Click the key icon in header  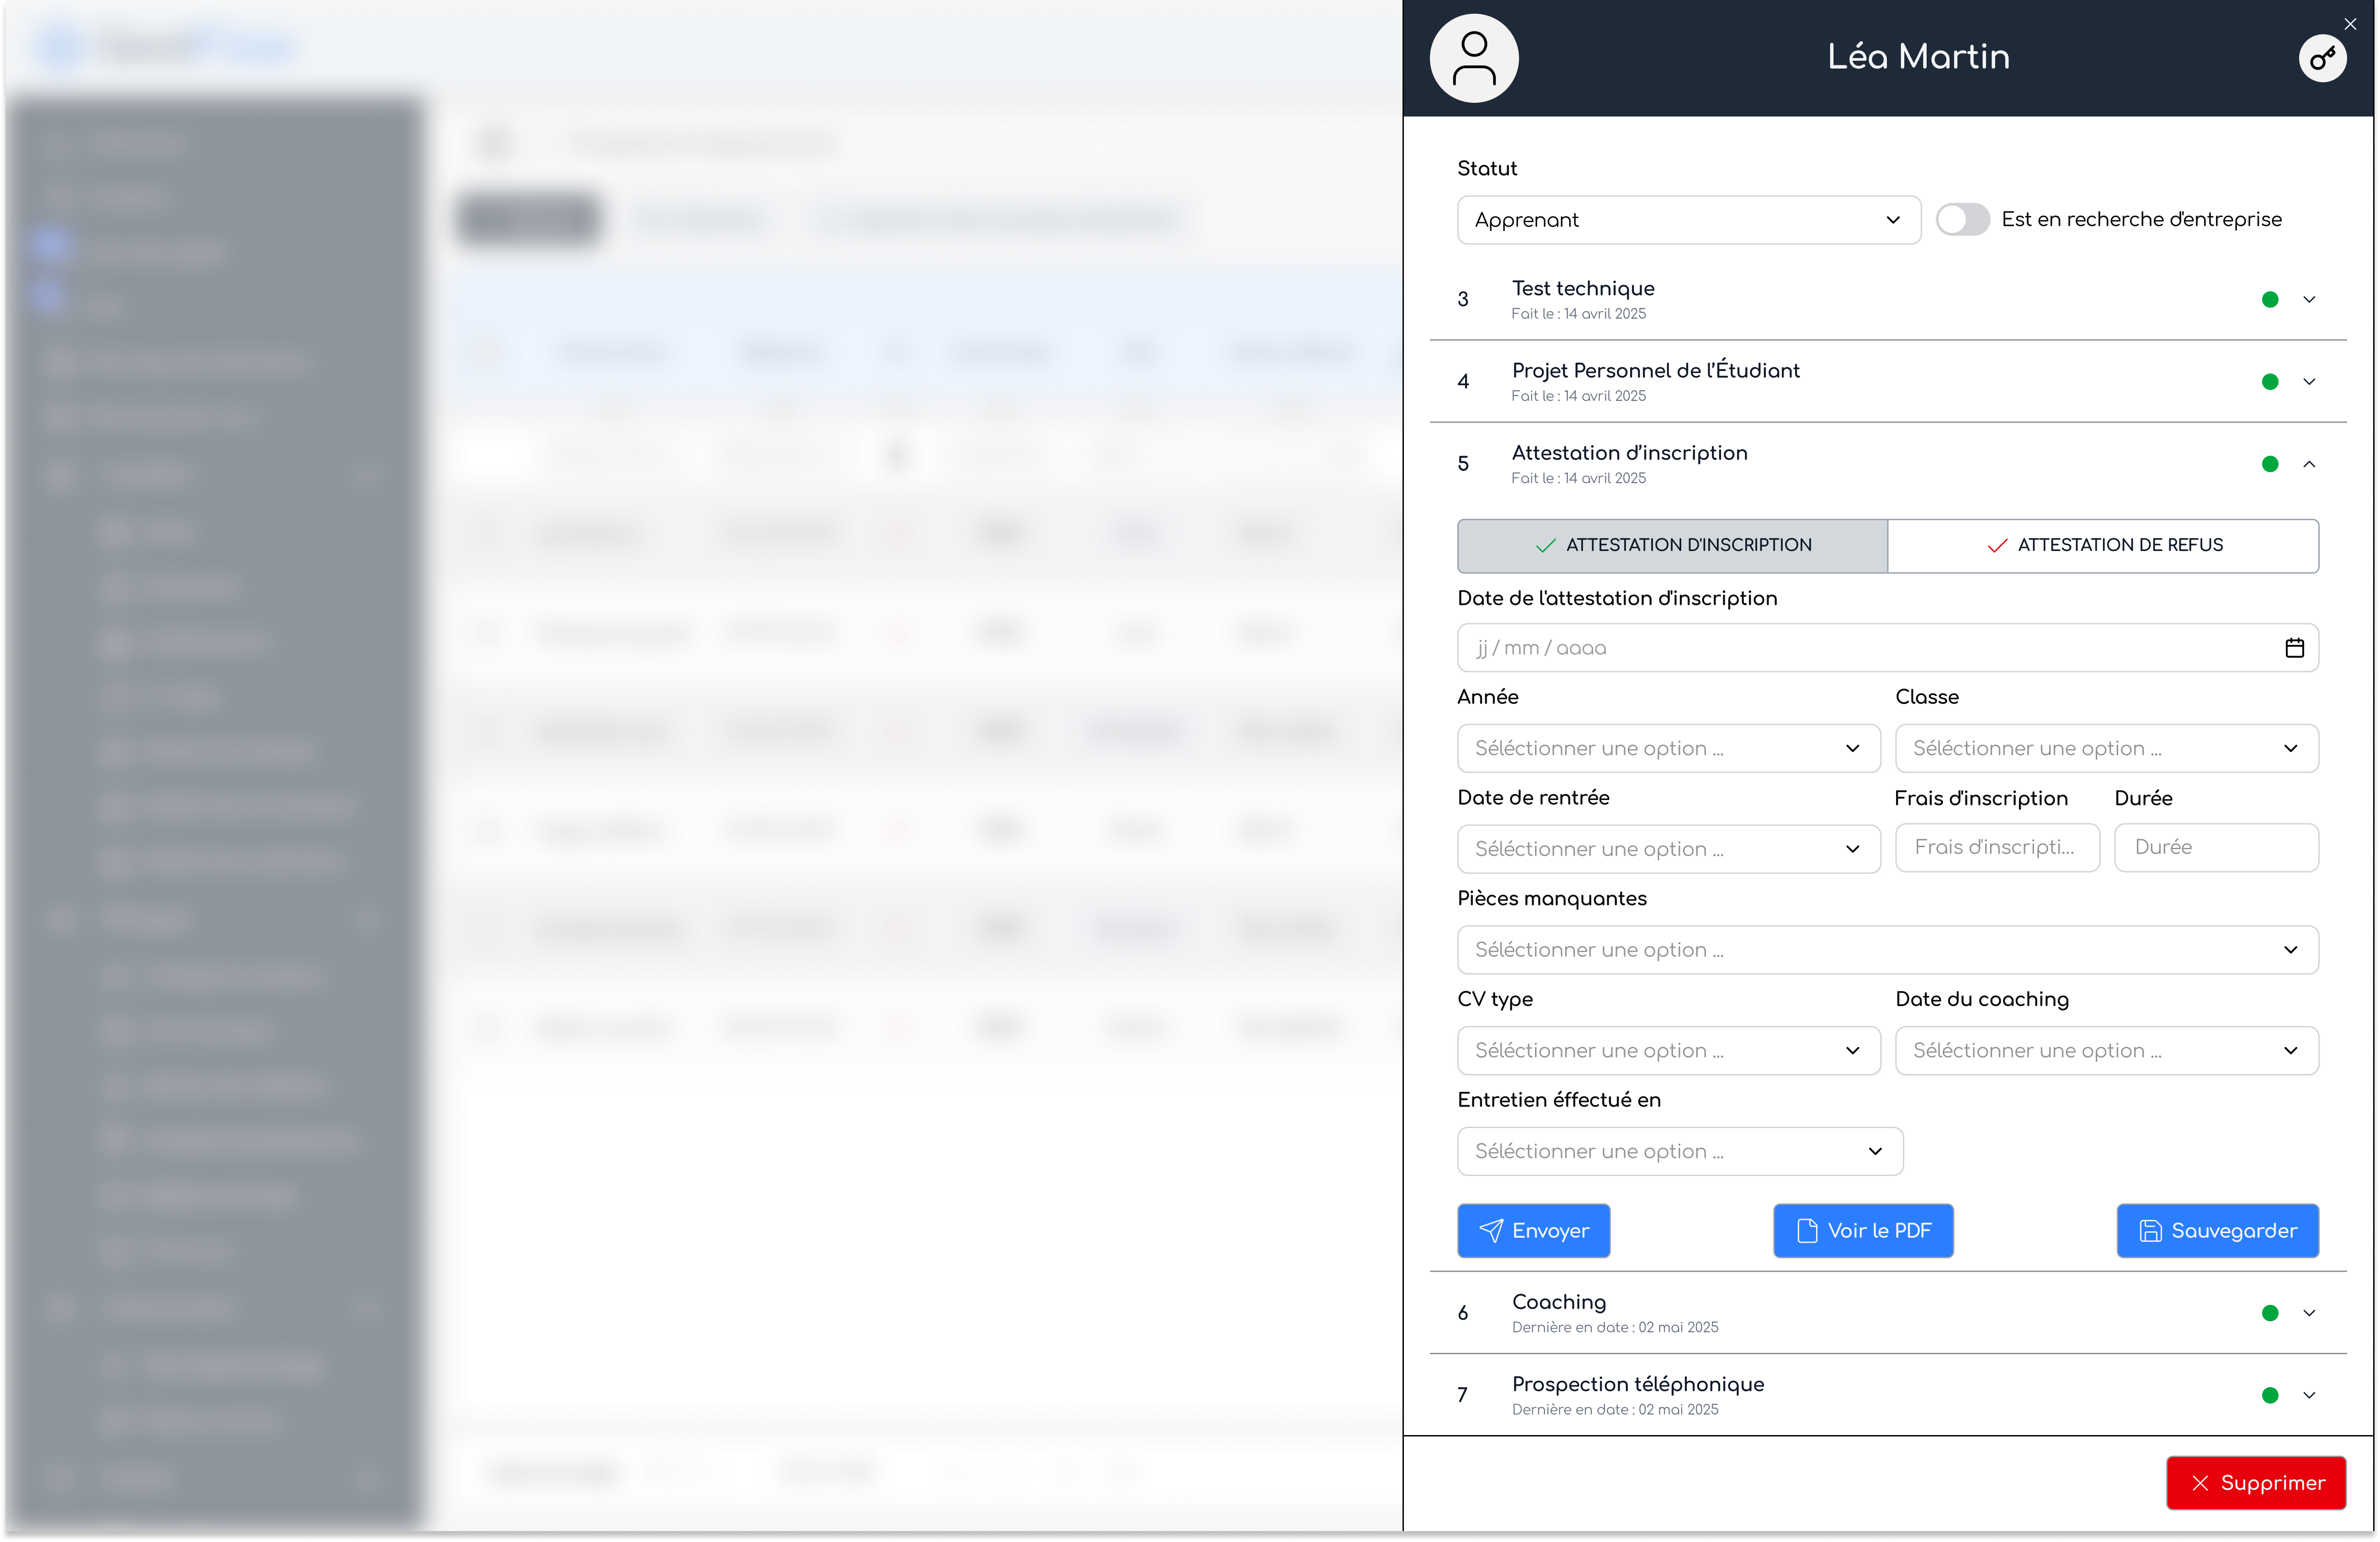2322,58
